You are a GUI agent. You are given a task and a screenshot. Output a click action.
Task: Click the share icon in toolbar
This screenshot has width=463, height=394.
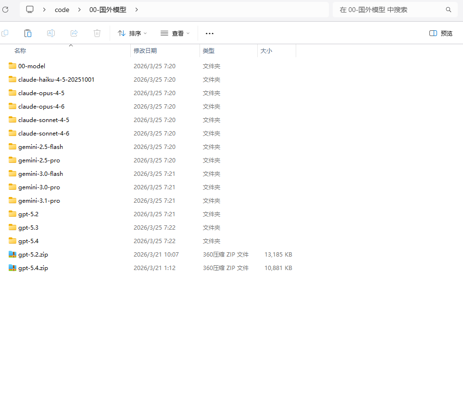click(74, 33)
